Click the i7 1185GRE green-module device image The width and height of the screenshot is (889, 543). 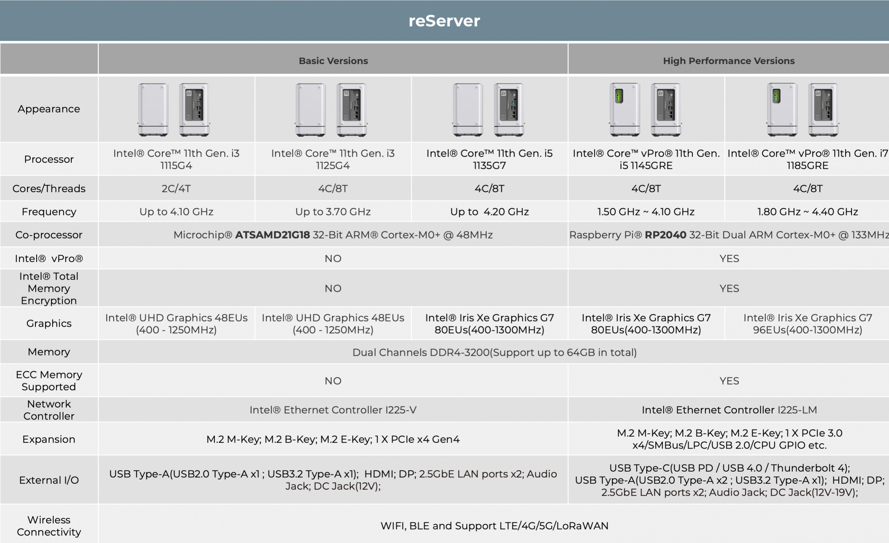click(x=782, y=110)
